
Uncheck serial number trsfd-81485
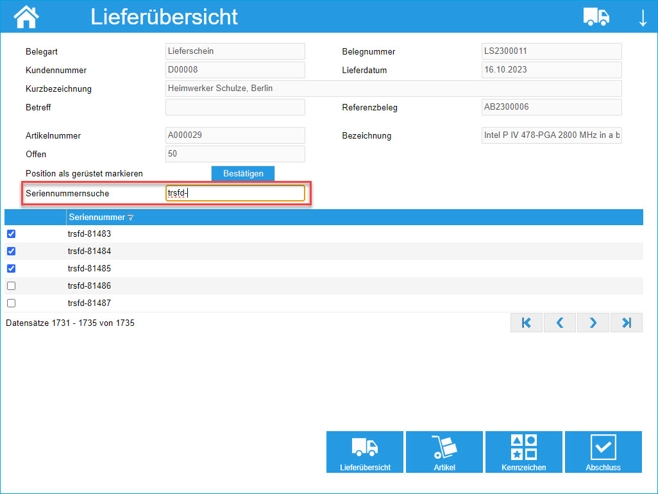pyautogui.click(x=11, y=268)
